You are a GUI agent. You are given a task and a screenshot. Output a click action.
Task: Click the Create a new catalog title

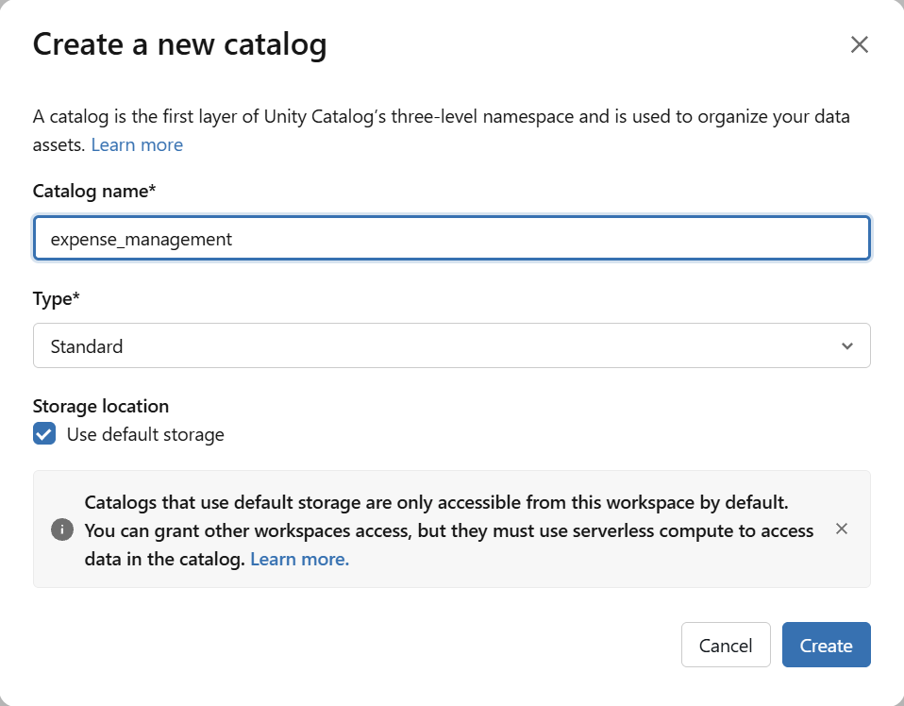point(180,44)
